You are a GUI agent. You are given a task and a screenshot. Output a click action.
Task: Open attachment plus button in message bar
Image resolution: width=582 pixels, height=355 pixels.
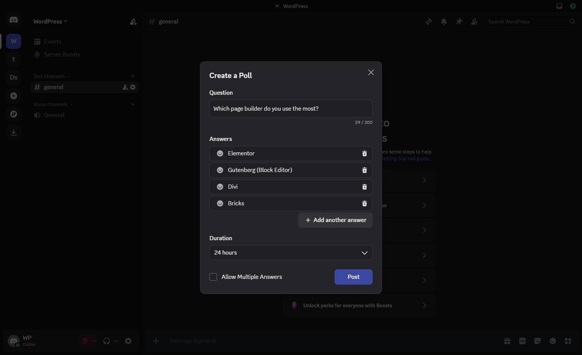156,341
